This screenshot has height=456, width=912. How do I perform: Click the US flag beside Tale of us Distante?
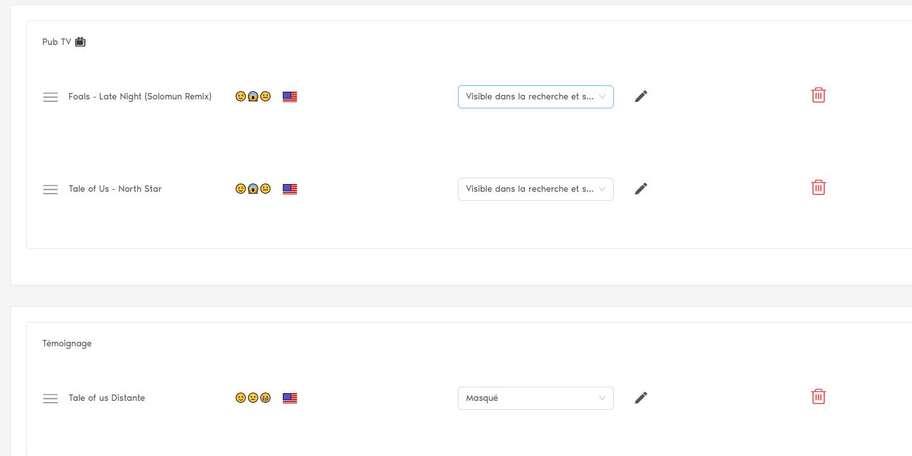point(290,398)
